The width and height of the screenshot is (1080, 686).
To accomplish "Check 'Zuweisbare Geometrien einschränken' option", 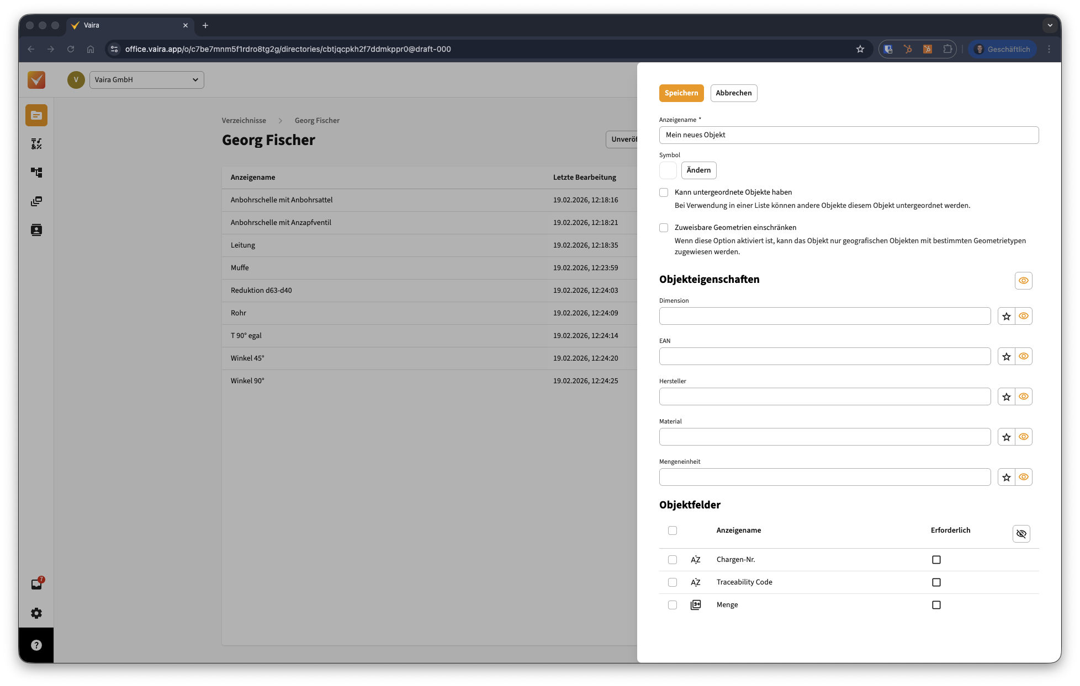I will pyautogui.click(x=664, y=228).
